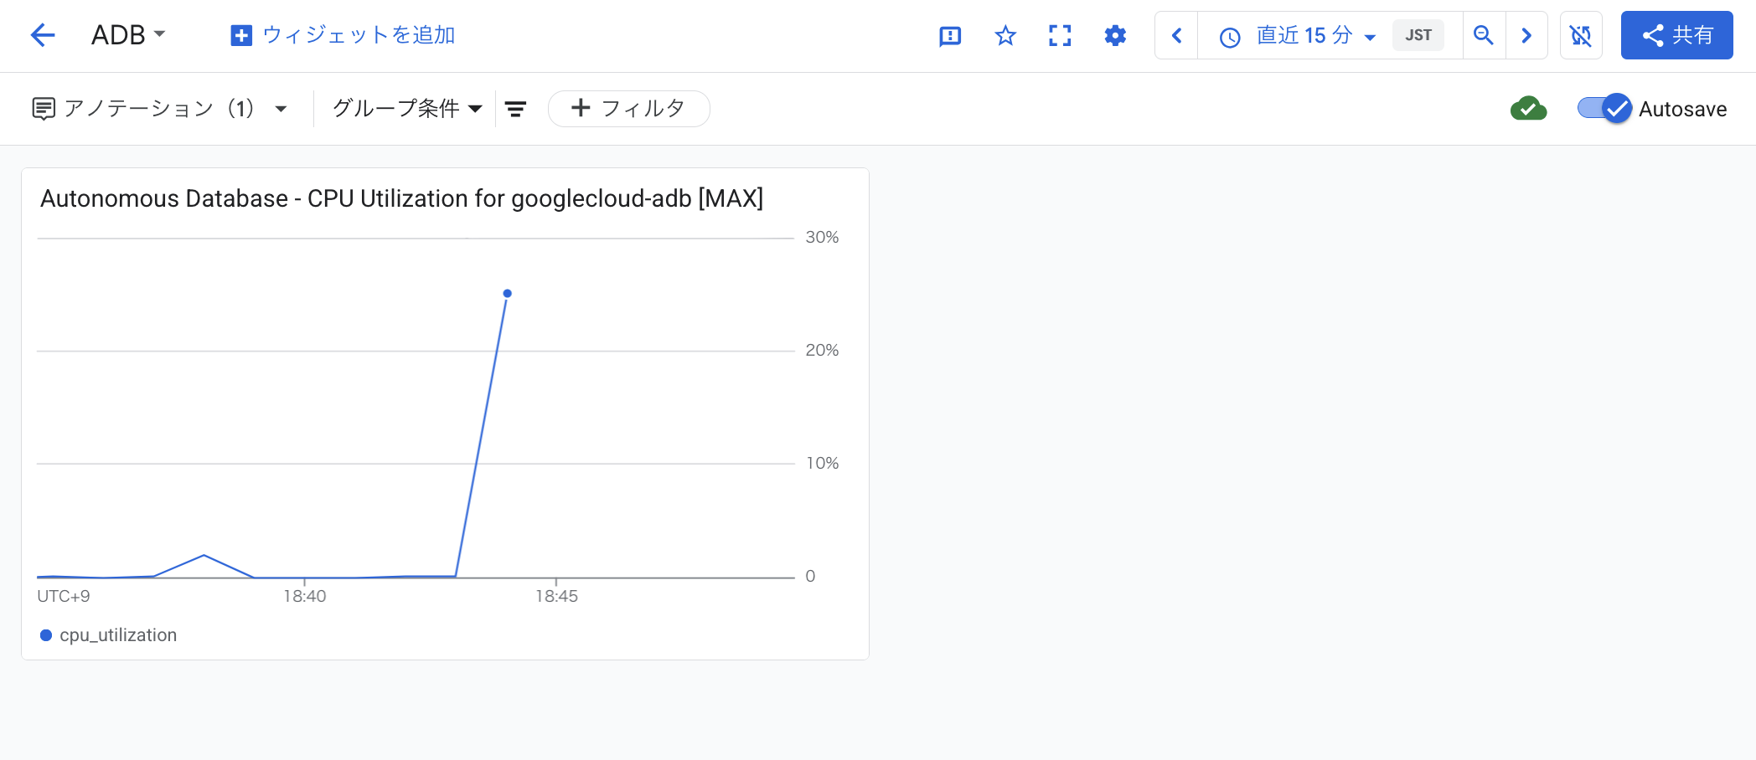This screenshot has height=760, width=1756.
Task: Click the zoom reset magnifier icon
Action: (1484, 35)
